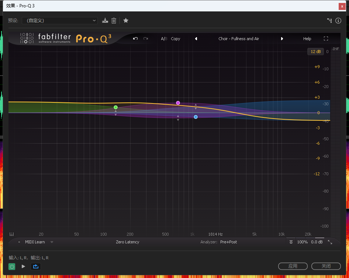The height and width of the screenshot is (278, 349).
Task: Preview playback with play button
Action: click(x=23, y=267)
